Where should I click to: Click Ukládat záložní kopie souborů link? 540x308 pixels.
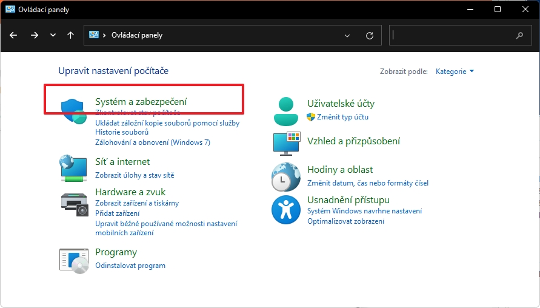(167, 127)
